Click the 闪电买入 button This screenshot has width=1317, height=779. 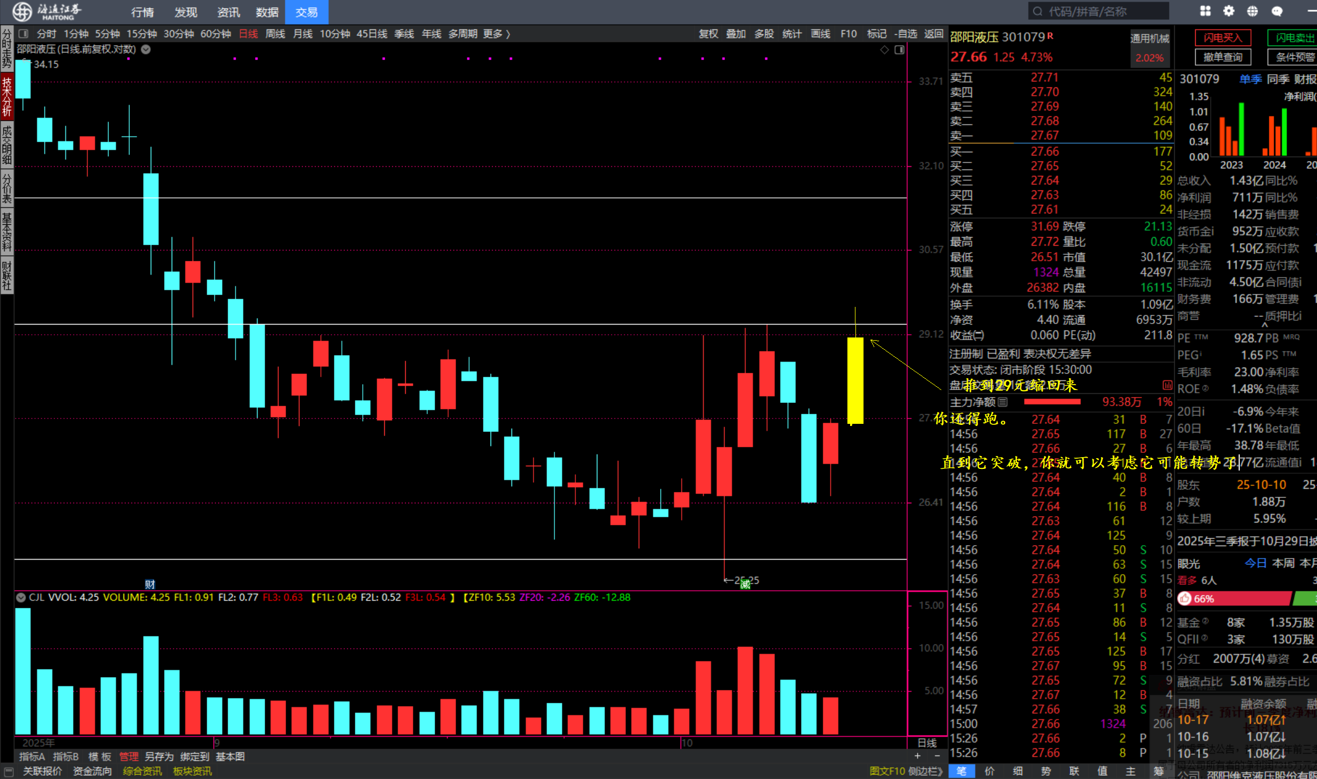point(1223,38)
